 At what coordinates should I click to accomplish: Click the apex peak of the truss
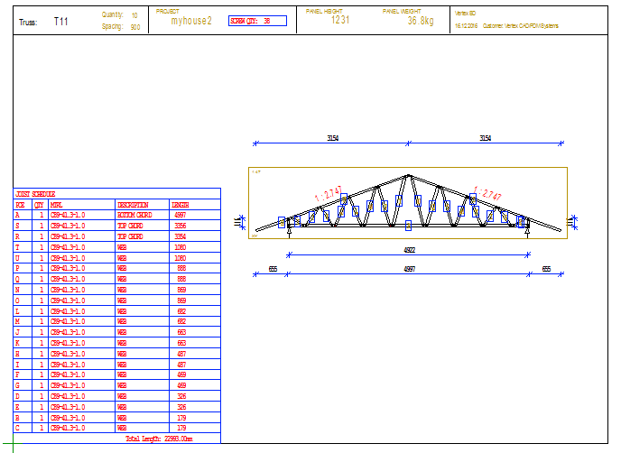[x=409, y=175]
